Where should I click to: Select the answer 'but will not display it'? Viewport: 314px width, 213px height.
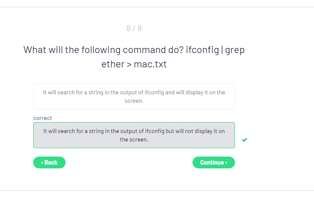(x=134, y=135)
